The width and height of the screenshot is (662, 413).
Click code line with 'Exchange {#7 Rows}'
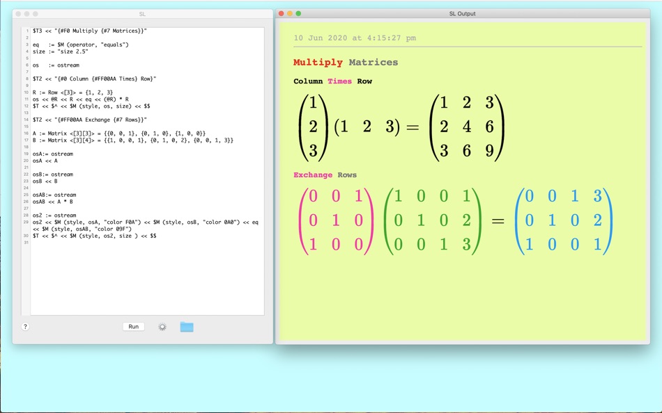pyautogui.click(x=89, y=120)
